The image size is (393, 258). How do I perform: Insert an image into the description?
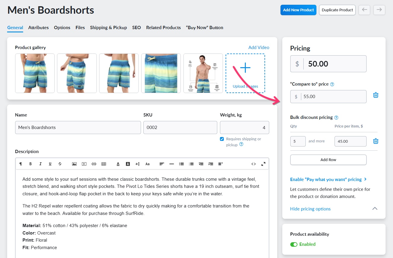[x=74, y=164]
